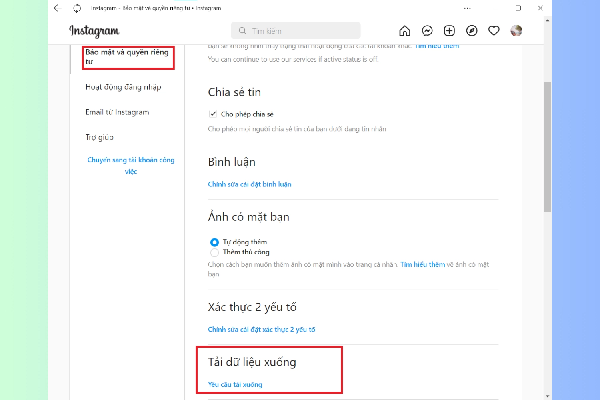Click the scrollbar up arrow

(x=548, y=20)
